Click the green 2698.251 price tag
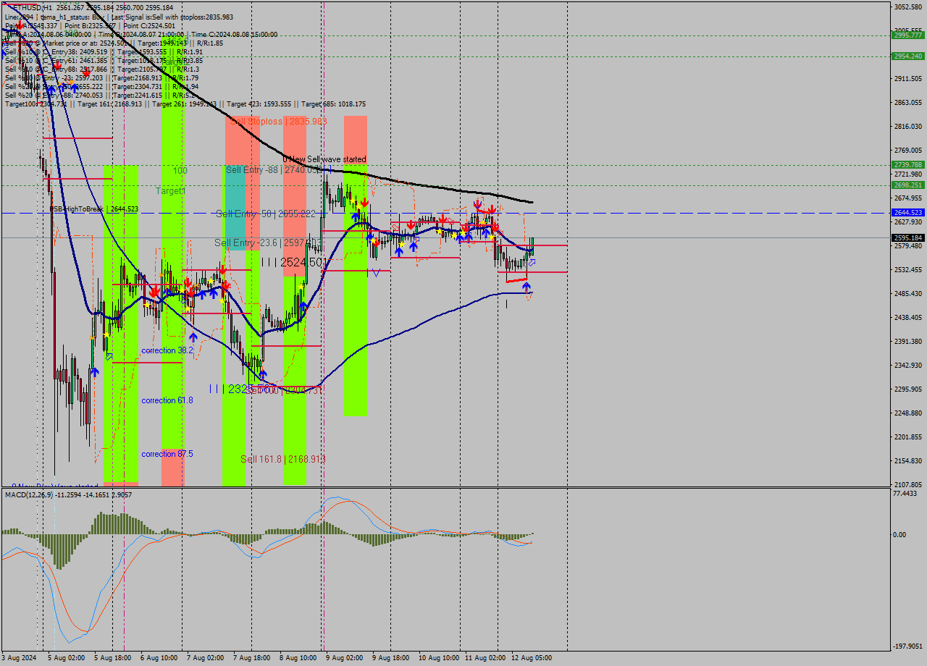The image size is (927, 666). pos(908,185)
